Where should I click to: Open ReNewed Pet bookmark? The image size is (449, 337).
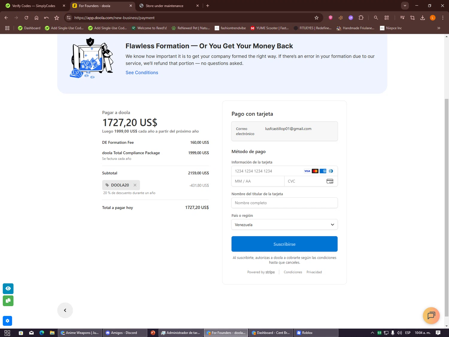click(x=191, y=28)
